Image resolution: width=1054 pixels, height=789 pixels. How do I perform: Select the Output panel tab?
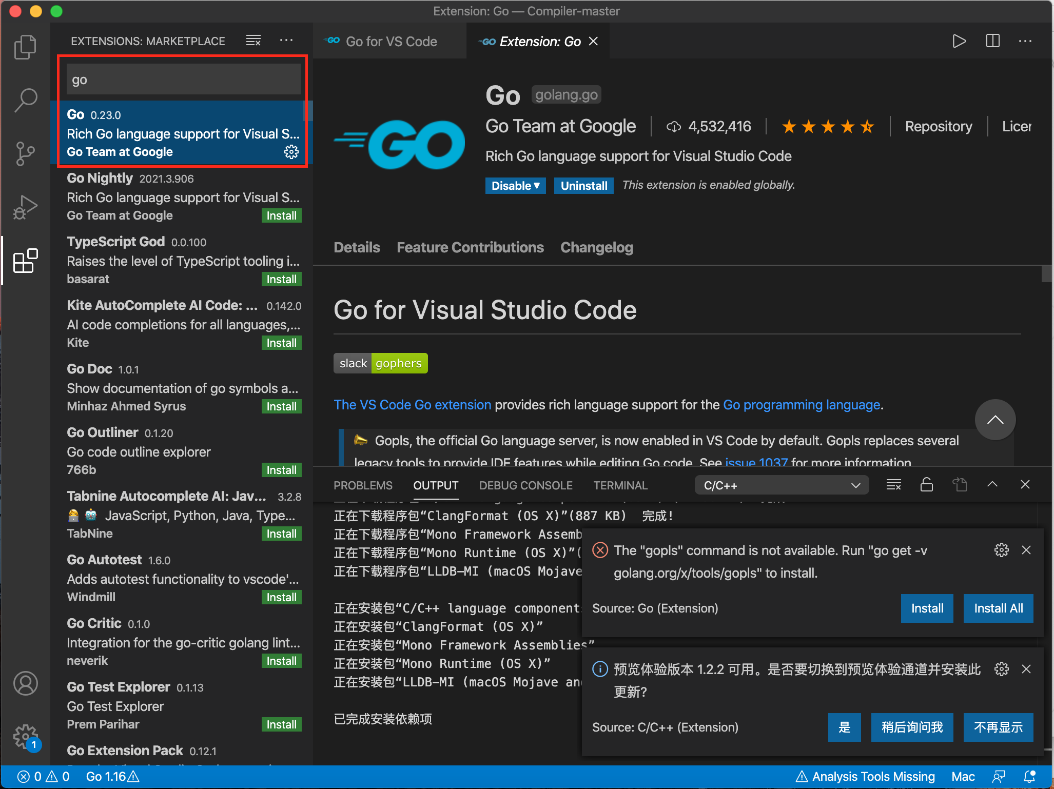point(436,485)
